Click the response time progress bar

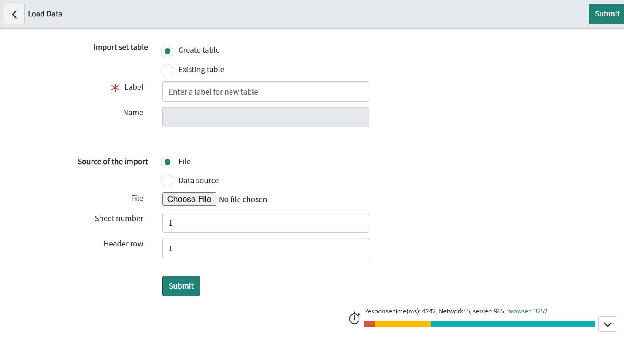coord(479,324)
